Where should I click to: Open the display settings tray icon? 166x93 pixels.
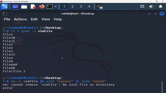(x=142, y=6)
